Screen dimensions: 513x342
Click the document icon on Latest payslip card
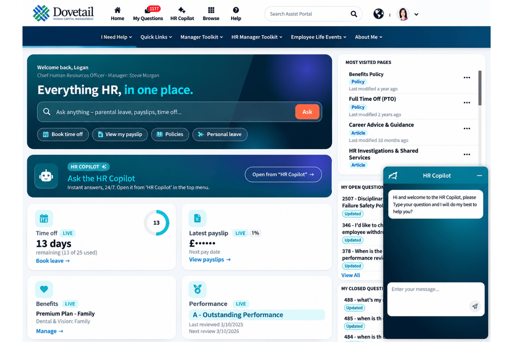point(198,218)
